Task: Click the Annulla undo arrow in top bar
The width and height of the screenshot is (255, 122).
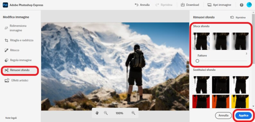Action: [x=136, y=5]
